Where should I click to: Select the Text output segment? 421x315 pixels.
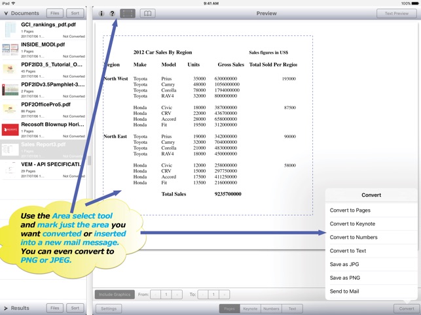click(x=293, y=308)
